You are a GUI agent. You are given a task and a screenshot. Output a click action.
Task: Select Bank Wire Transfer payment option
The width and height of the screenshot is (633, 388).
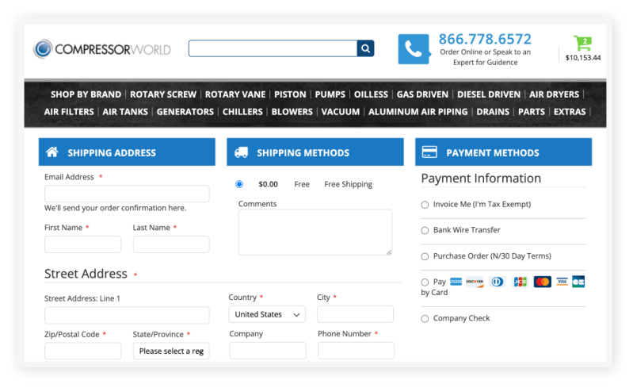pyautogui.click(x=425, y=230)
